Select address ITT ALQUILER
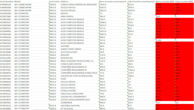The height and width of the screenshot is (110, 194). 67,109
